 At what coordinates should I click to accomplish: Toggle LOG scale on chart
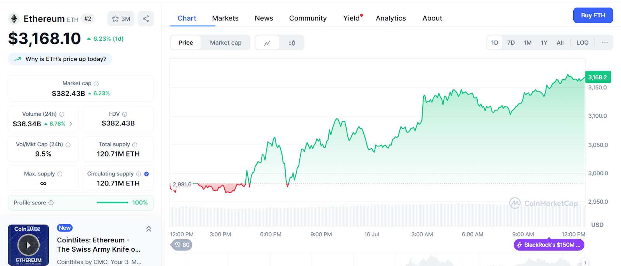coord(582,43)
